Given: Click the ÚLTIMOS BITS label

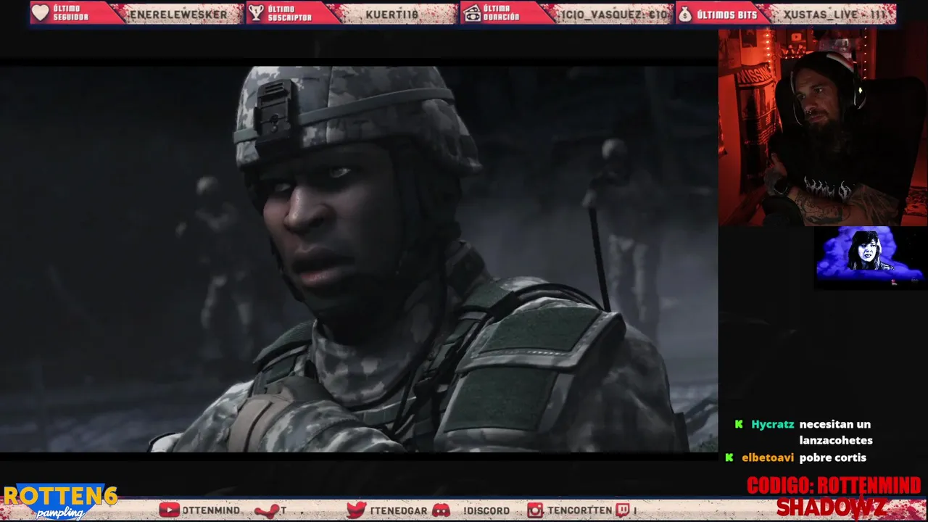Looking at the screenshot, I should [726, 14].
